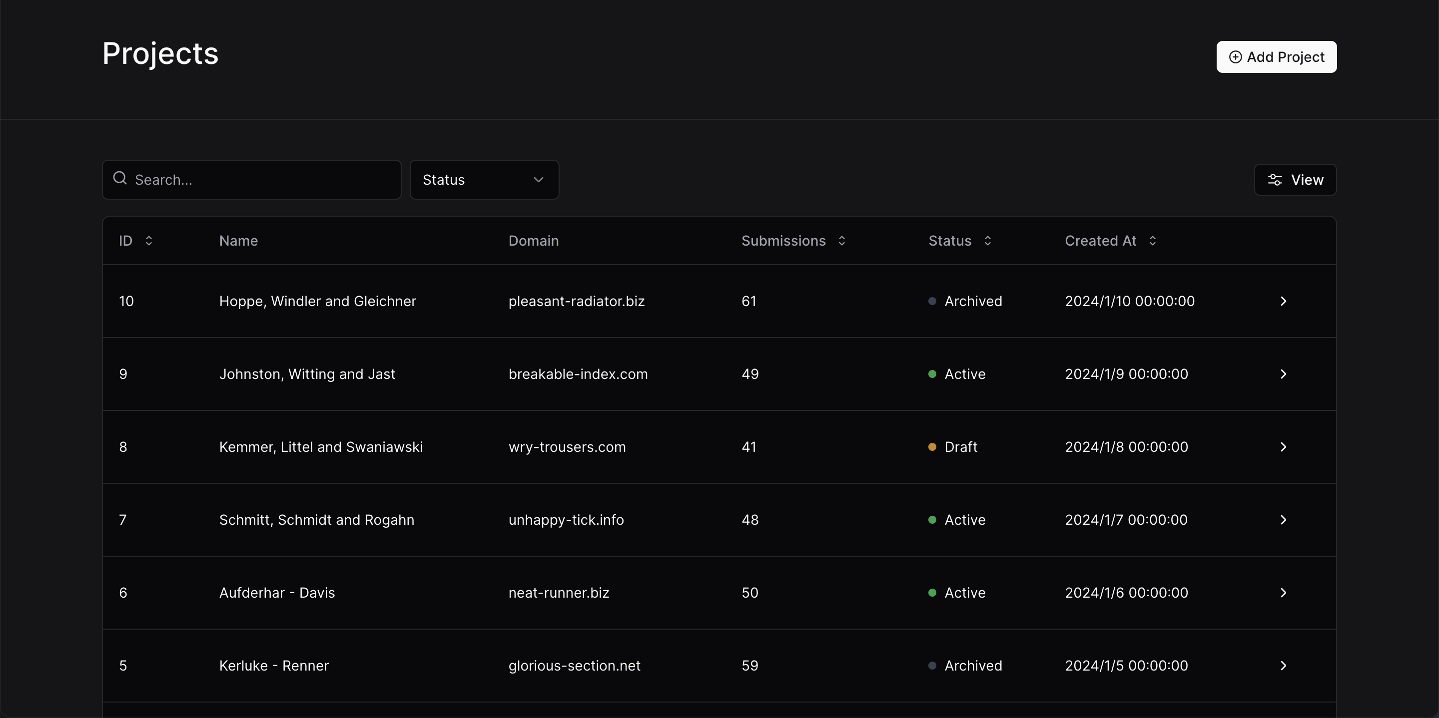Focus the Search input field

click(x=251, y=180)
